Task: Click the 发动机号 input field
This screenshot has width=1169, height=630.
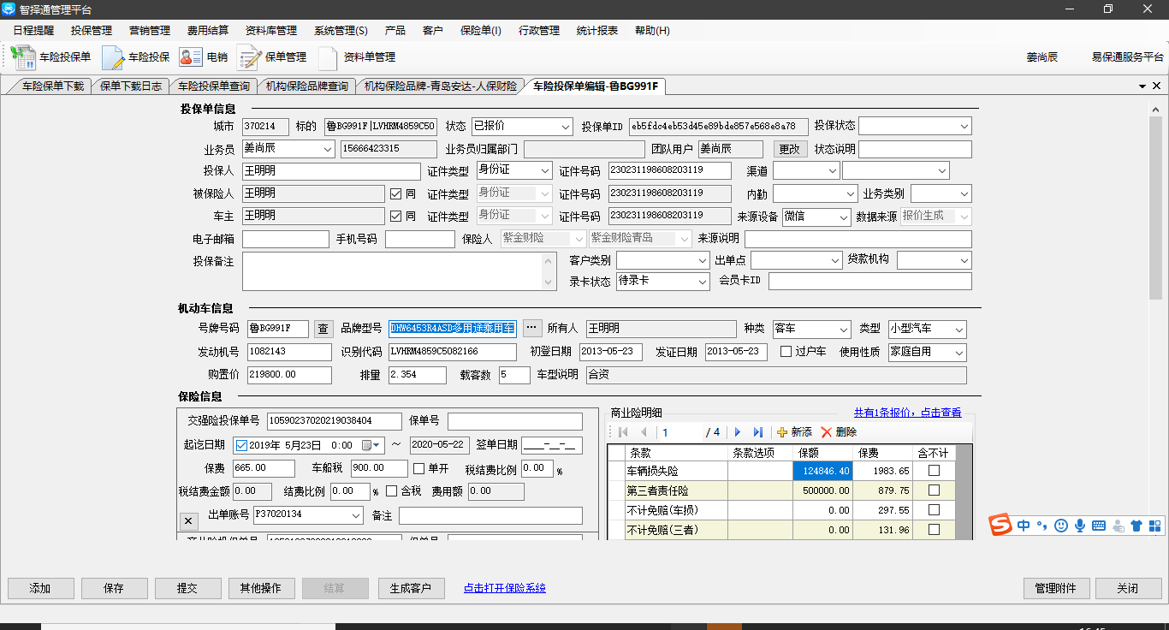Action: (x=289, y=352)
